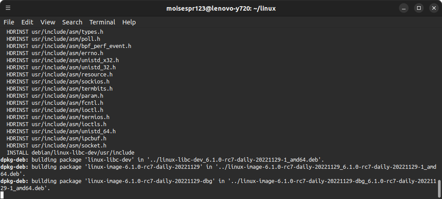Click the line mentioning package 'linux-libc-dev'
The width and height of the screenshot is (442, 199).
tap(162, 160)
